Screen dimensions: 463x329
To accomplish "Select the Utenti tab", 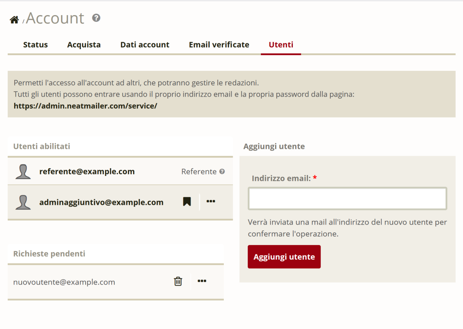I will [281, 45].
